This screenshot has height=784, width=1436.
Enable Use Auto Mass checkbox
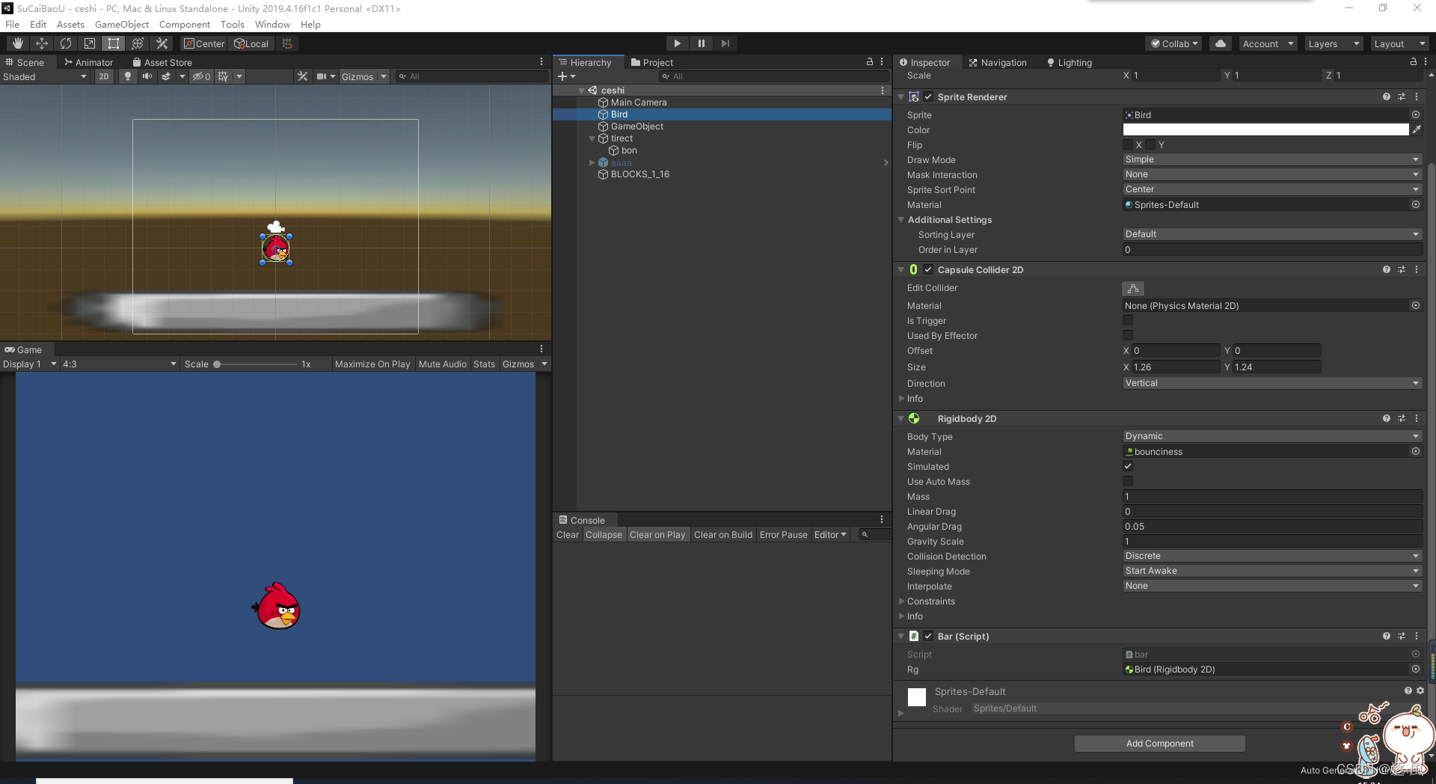click(x=1128, y=481)
